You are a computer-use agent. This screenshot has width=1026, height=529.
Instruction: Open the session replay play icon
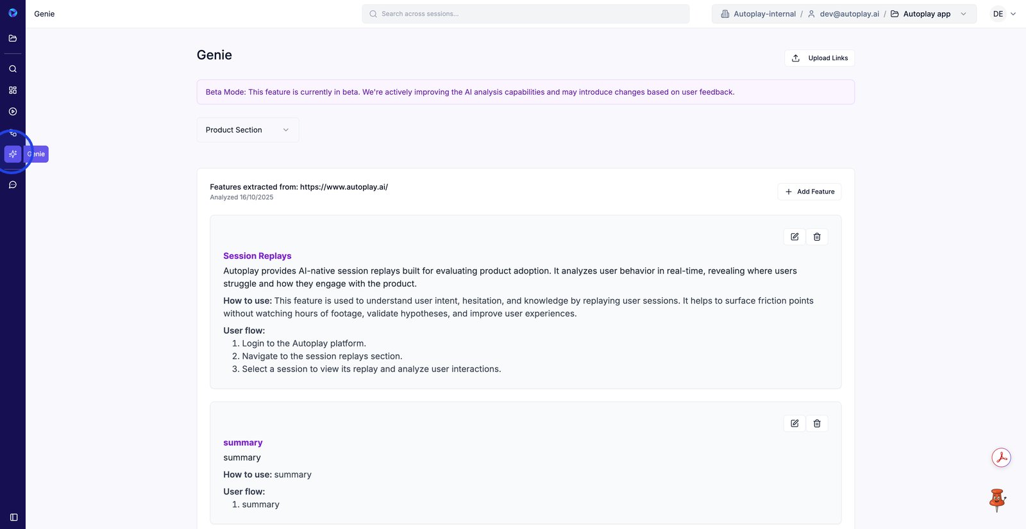13,111
